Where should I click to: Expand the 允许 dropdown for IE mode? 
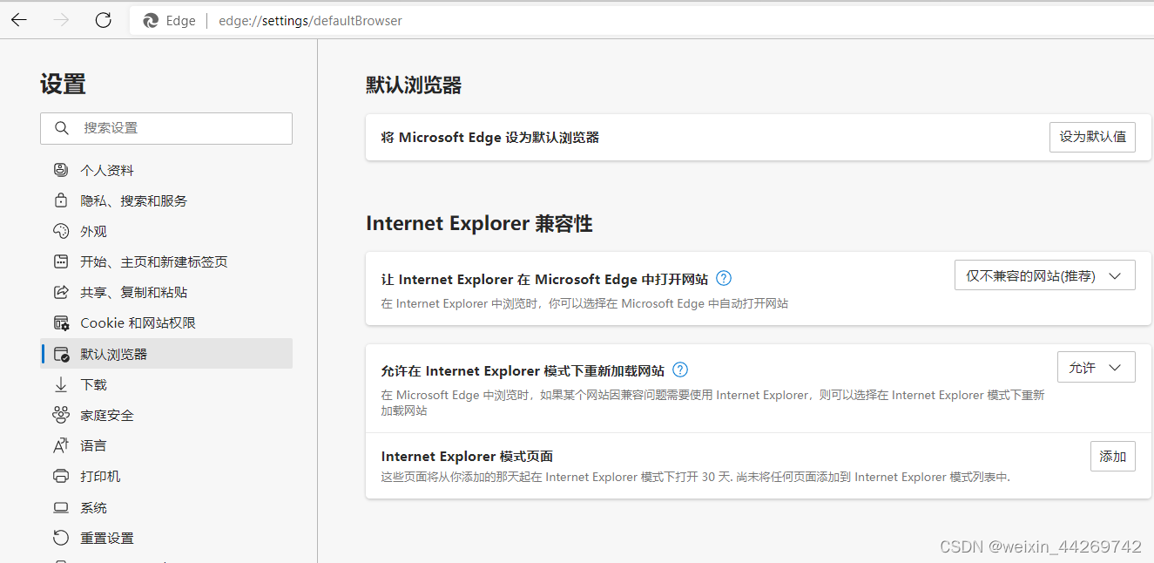[x=1096, y=367]
